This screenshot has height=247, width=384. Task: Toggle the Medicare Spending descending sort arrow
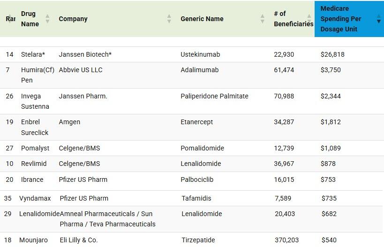tap(379, 19)
